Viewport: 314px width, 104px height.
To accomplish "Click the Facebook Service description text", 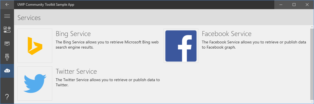I will (254, 45).
